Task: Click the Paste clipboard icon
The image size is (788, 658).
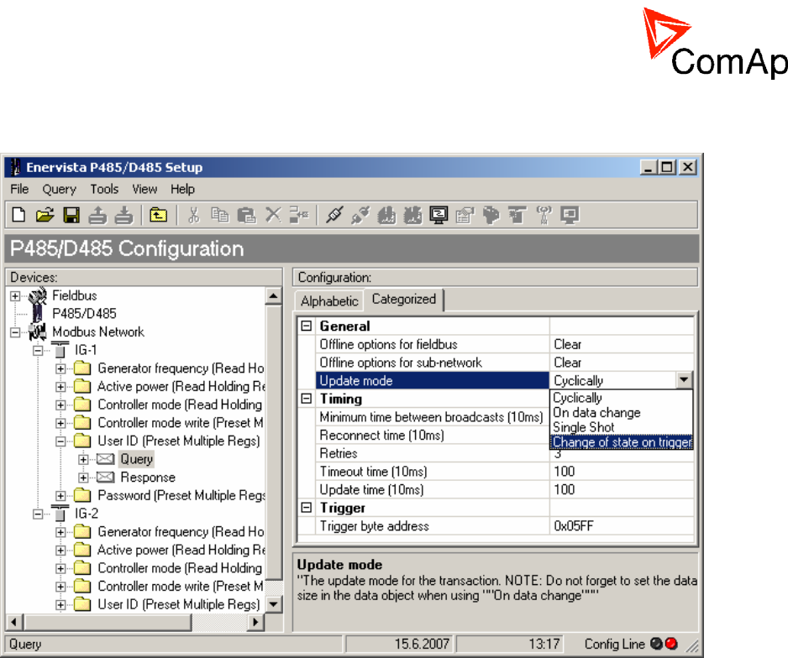Action: coord(246,215)
